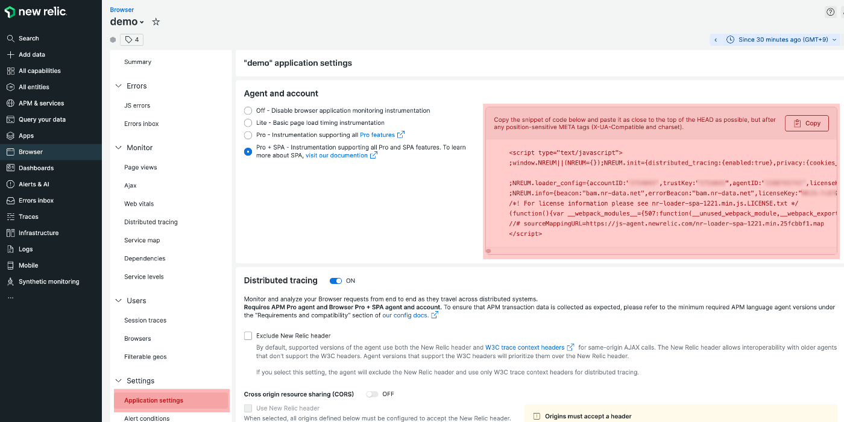
Task: Open Session traces page
Action: pyautogui.click(x=145, y=320)
